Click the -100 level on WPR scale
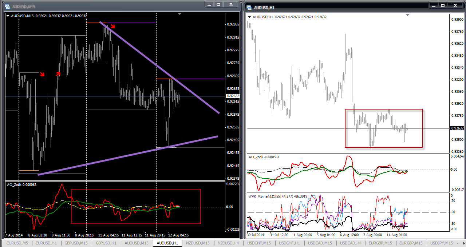Image resolution: width=466 pixels, height=247 pixels. click(455, 229)
